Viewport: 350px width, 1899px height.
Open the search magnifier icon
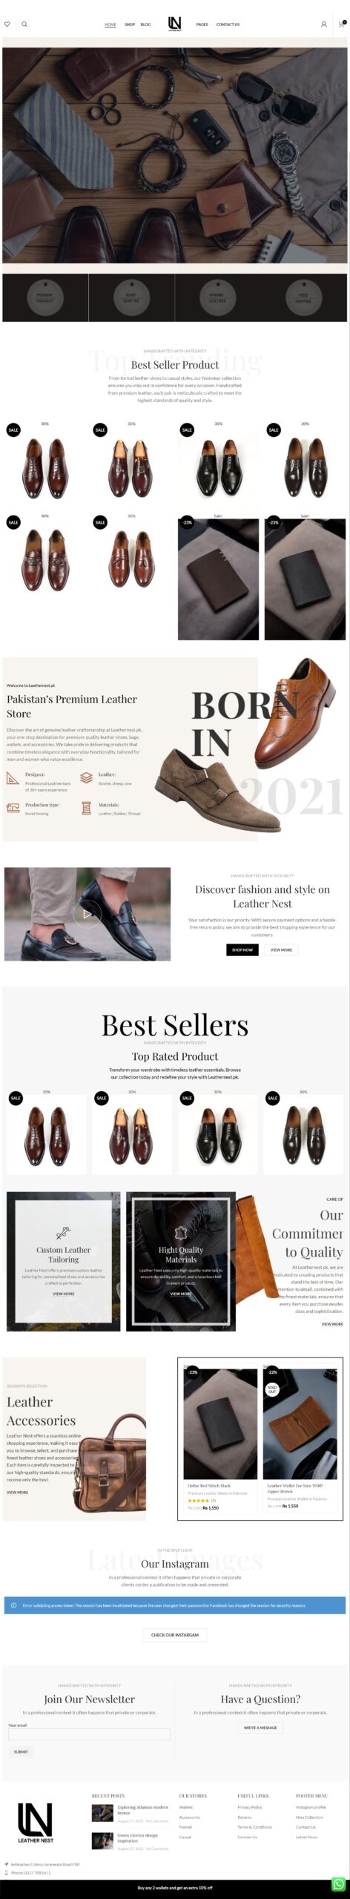(x=24, y=24)
